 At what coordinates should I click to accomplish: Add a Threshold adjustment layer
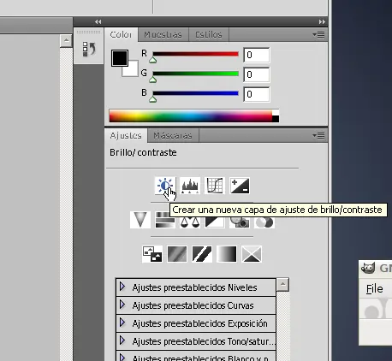coord(202,254)
